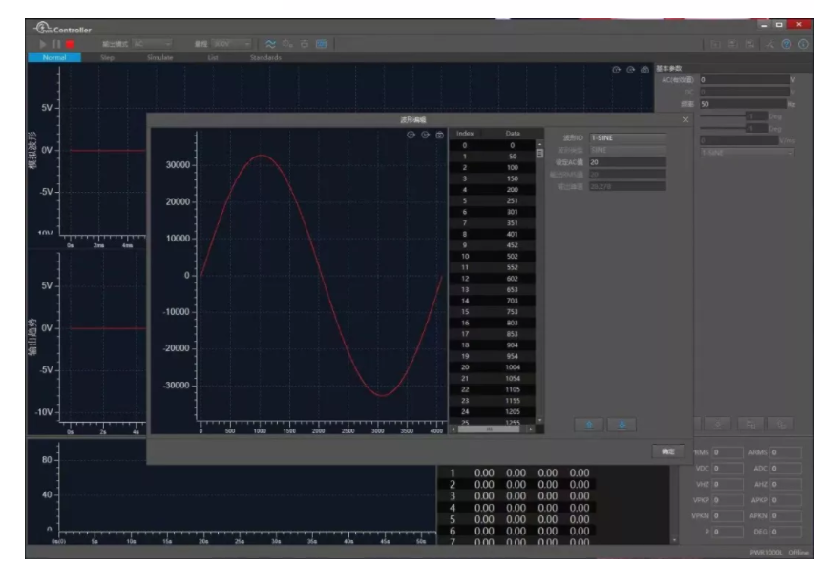Click the waveform icon in the toolbar

(x=270, y=44)
